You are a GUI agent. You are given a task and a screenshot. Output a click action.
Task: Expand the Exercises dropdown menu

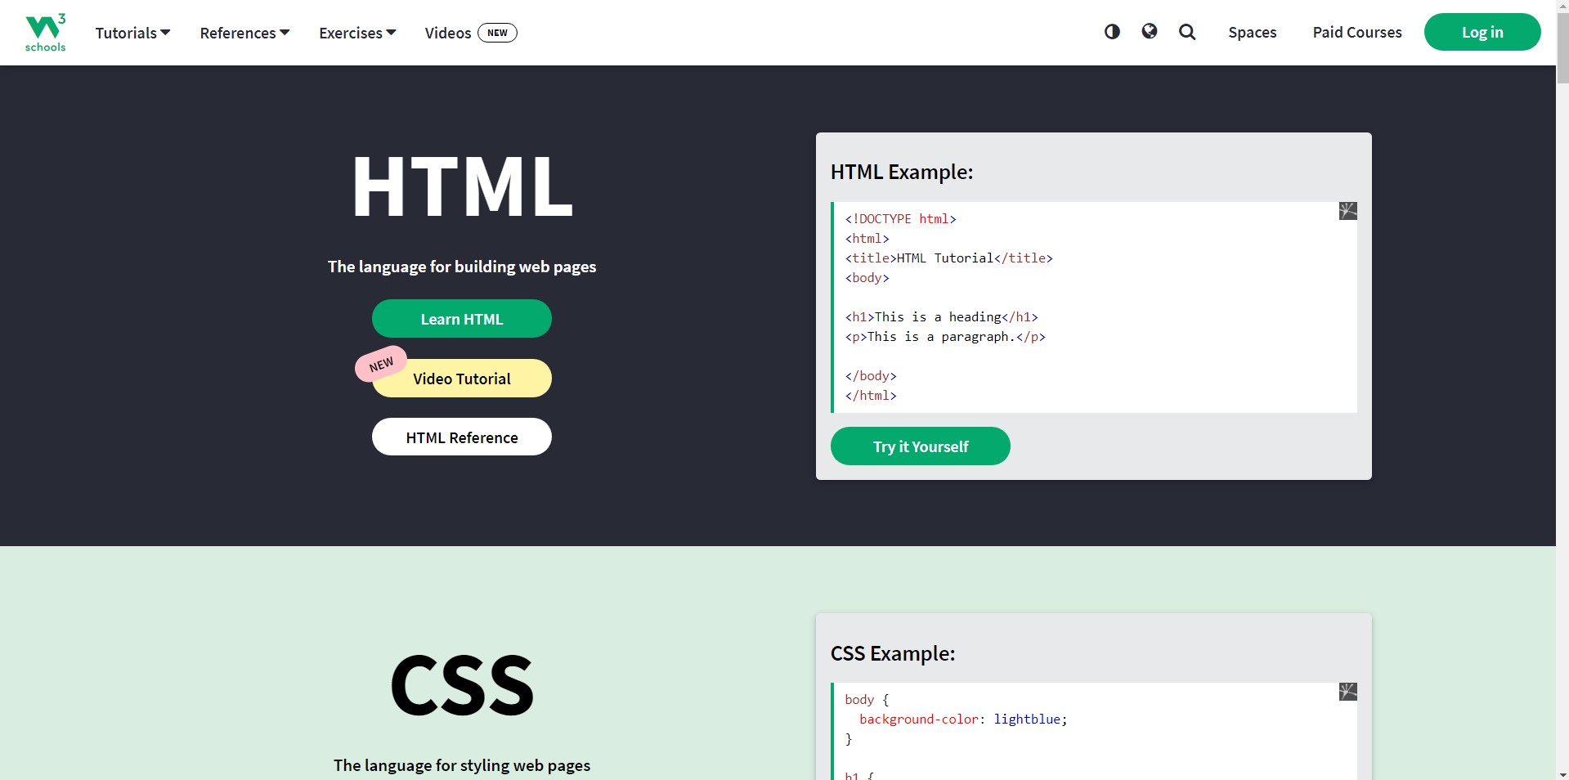coord(357,33)
